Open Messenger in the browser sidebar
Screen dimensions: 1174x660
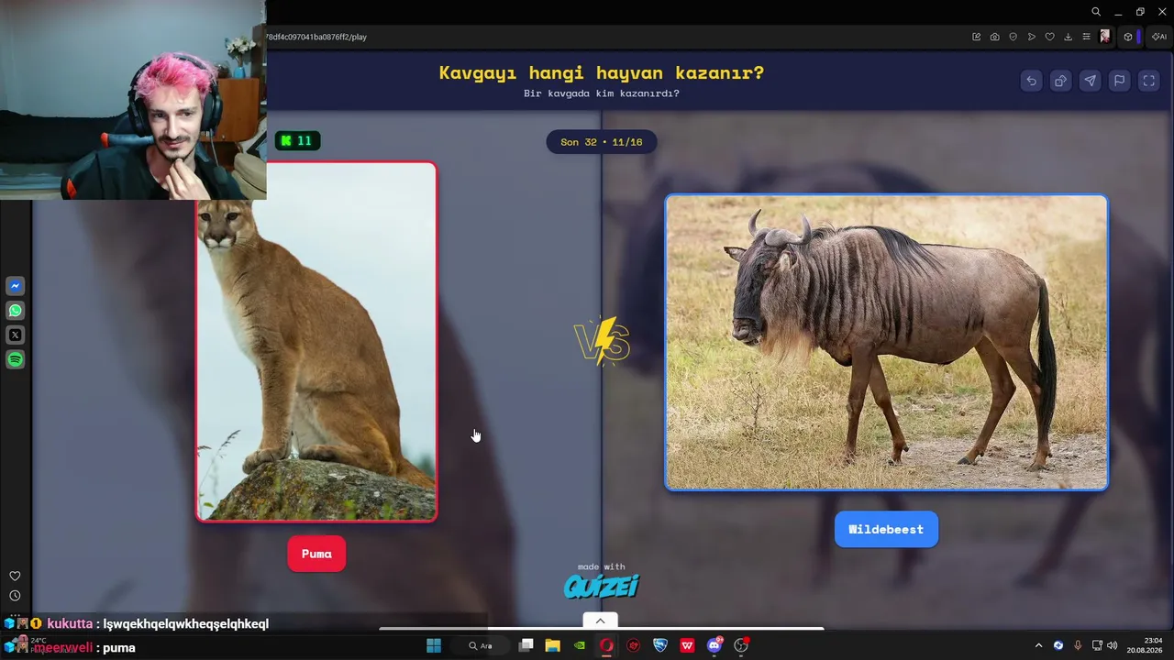click(16, 286)
